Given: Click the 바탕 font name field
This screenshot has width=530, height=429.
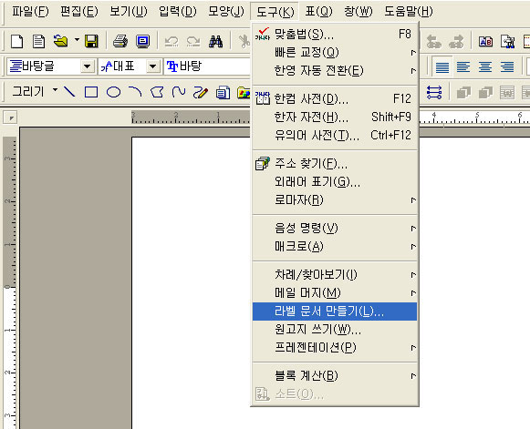Looking at the screenshot, I should [x=208, y=66].
